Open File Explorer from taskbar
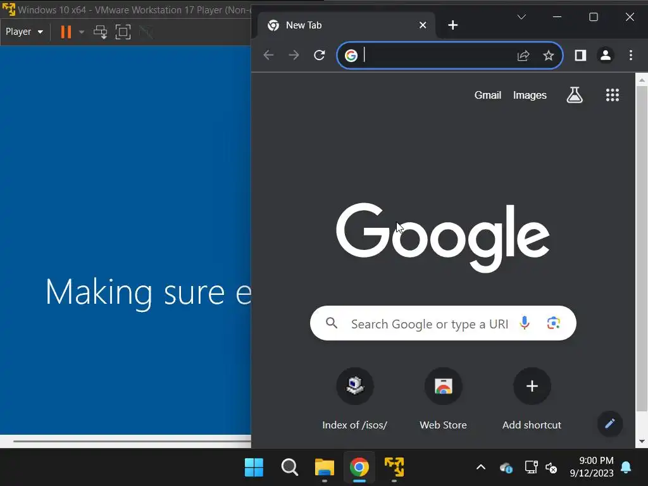 click(x=325, y=468)
